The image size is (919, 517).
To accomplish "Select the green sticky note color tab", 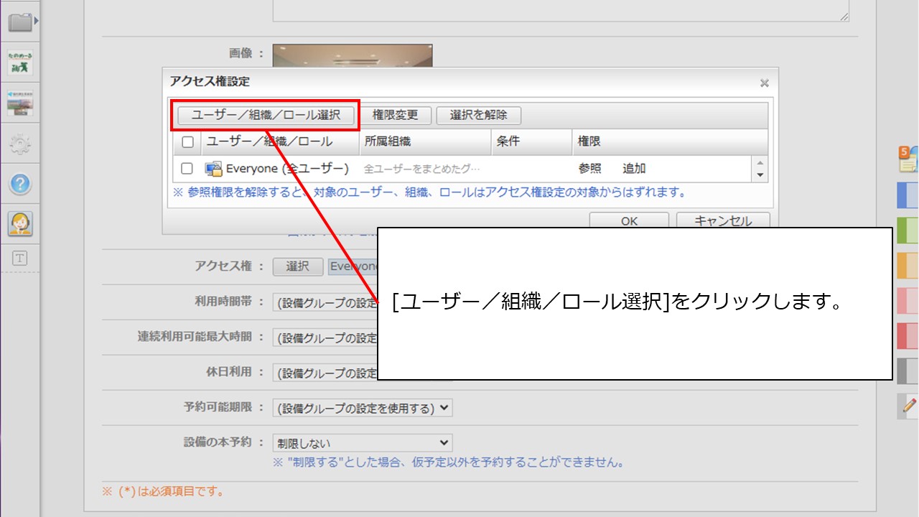I will 908,230.
